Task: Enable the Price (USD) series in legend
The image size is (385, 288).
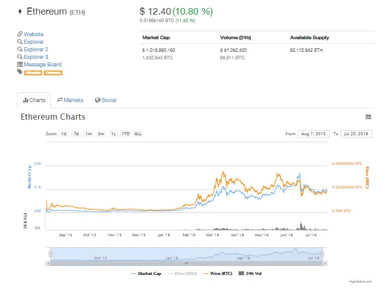Action: click(184, 273)
